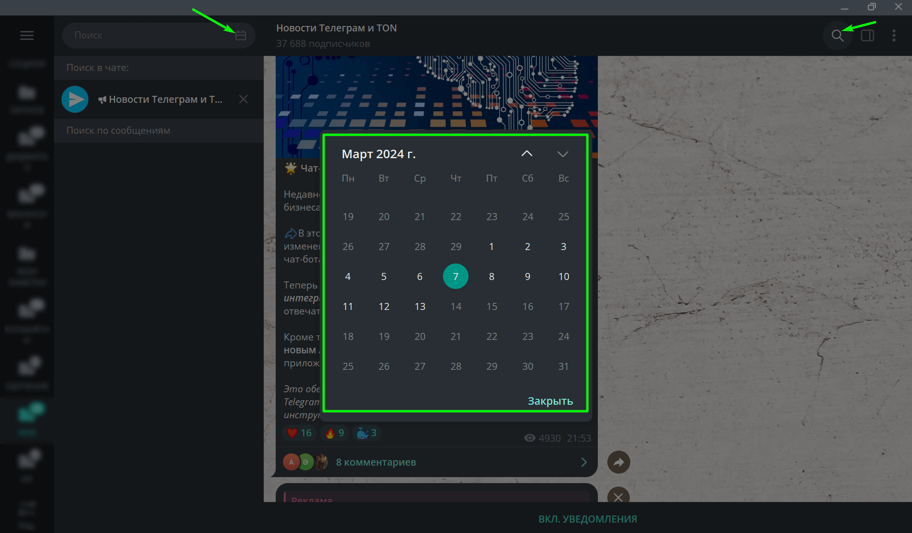This screenshot has height=533, width=912.
Task: Click the round X button beside the ad
Action: point(618,497)
